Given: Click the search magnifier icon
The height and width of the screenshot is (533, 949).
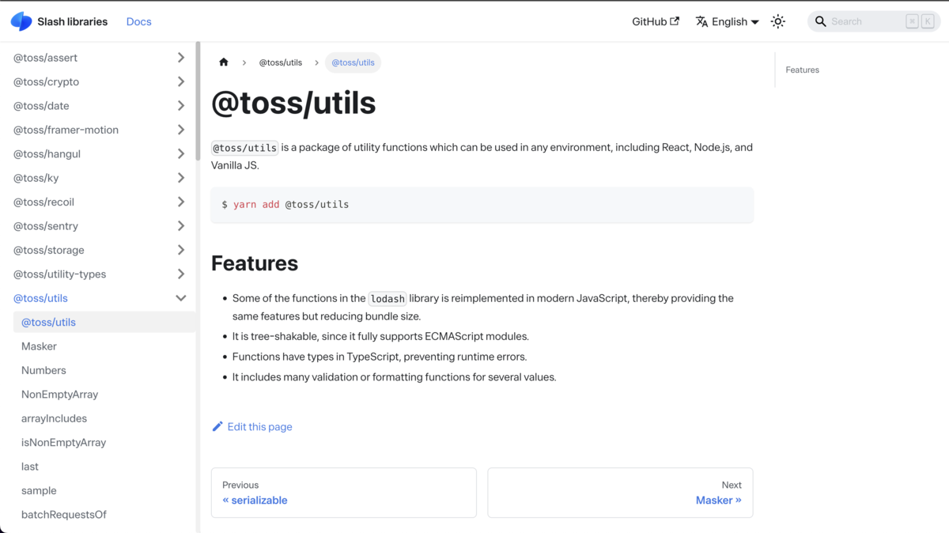Looking at the screenshot, I should [821, 21].
